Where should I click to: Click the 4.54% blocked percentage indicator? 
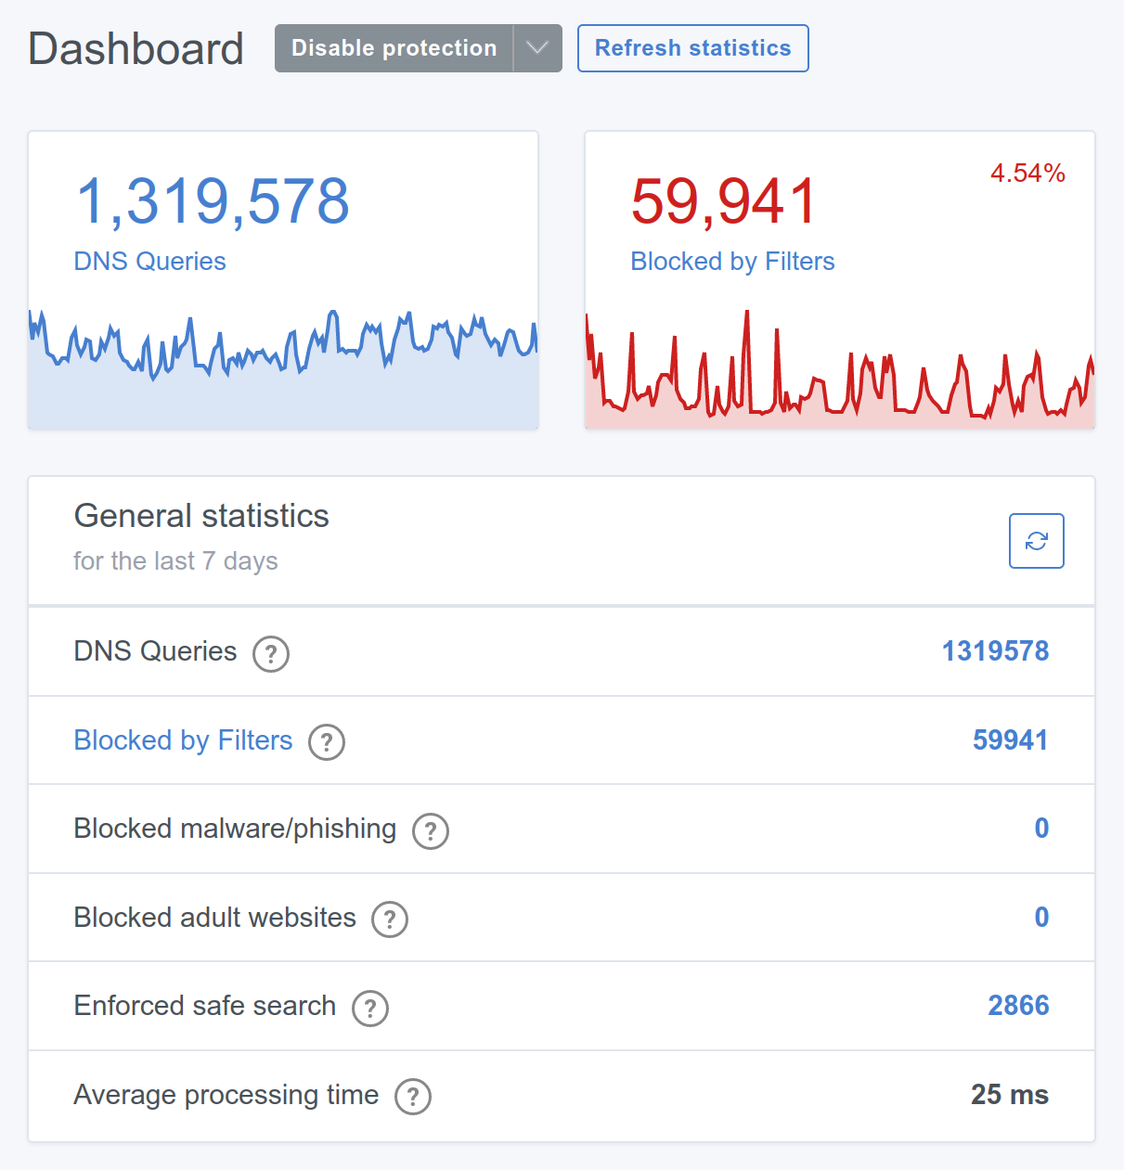[1027, 174]
